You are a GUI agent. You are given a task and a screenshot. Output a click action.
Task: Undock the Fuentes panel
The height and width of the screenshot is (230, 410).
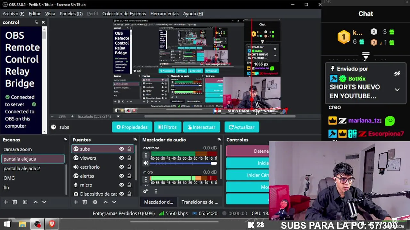(x=135, y=140)
